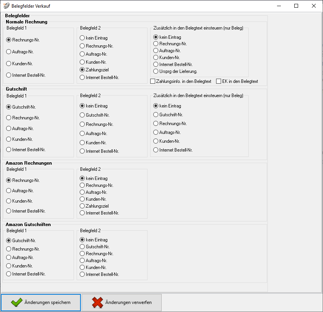Select Auftrags-Nr. in Amazon Gutschriften Belegfeld 2
This screenshot has width=323, height=312.
(x=82, y=261)
